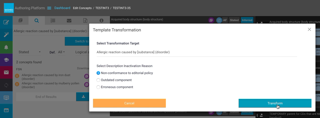Image resolution: width=320 pixels, height=118 pixels.
Task: Click the feedback chat icon in sidebar
Action: click(x=6, y=98)
